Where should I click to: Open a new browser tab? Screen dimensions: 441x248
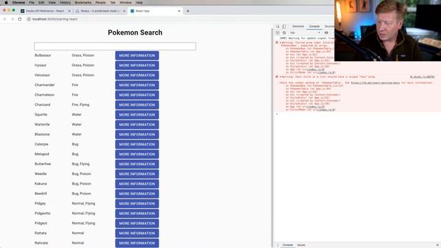187,11
